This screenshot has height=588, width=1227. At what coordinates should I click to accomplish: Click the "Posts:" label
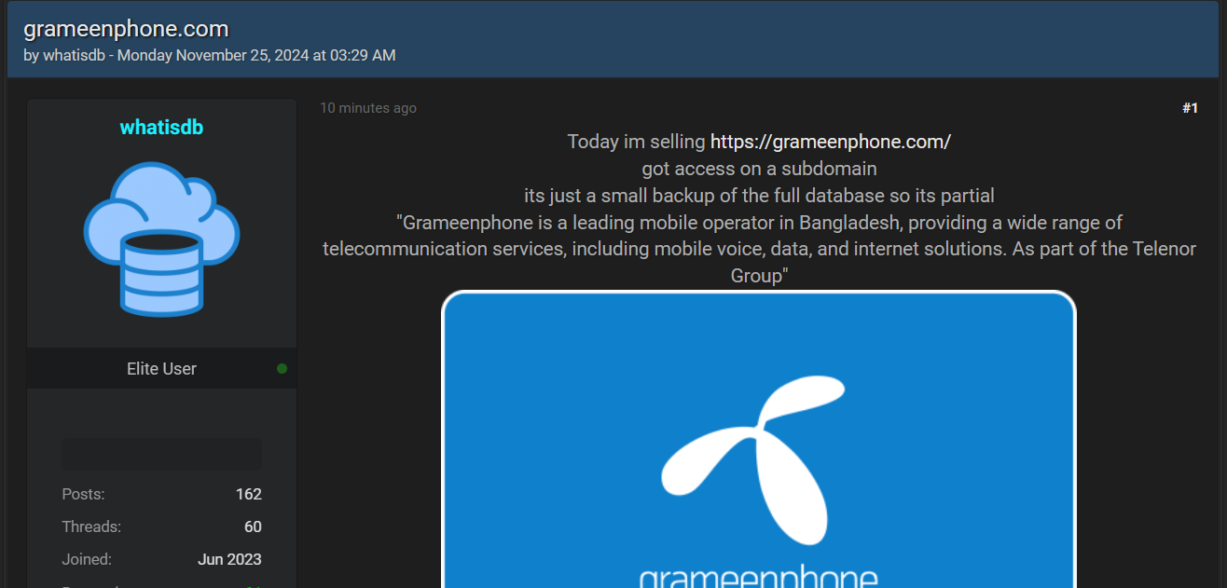point(83,494)
